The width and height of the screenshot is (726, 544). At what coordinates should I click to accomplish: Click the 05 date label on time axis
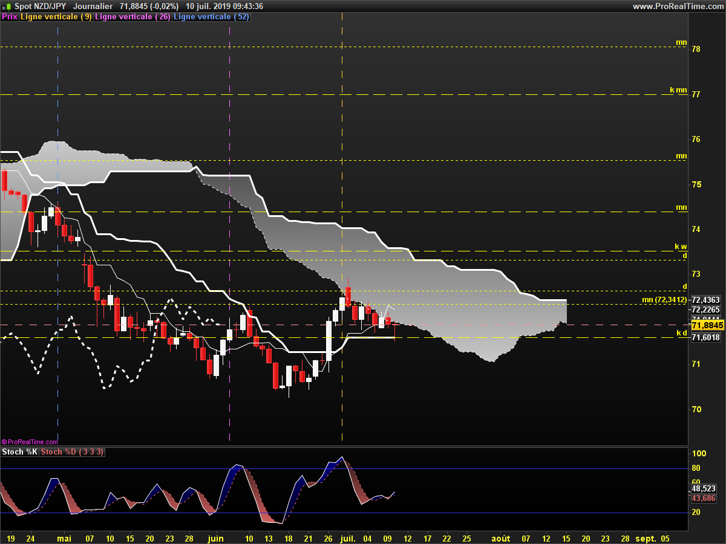point(665,538)
